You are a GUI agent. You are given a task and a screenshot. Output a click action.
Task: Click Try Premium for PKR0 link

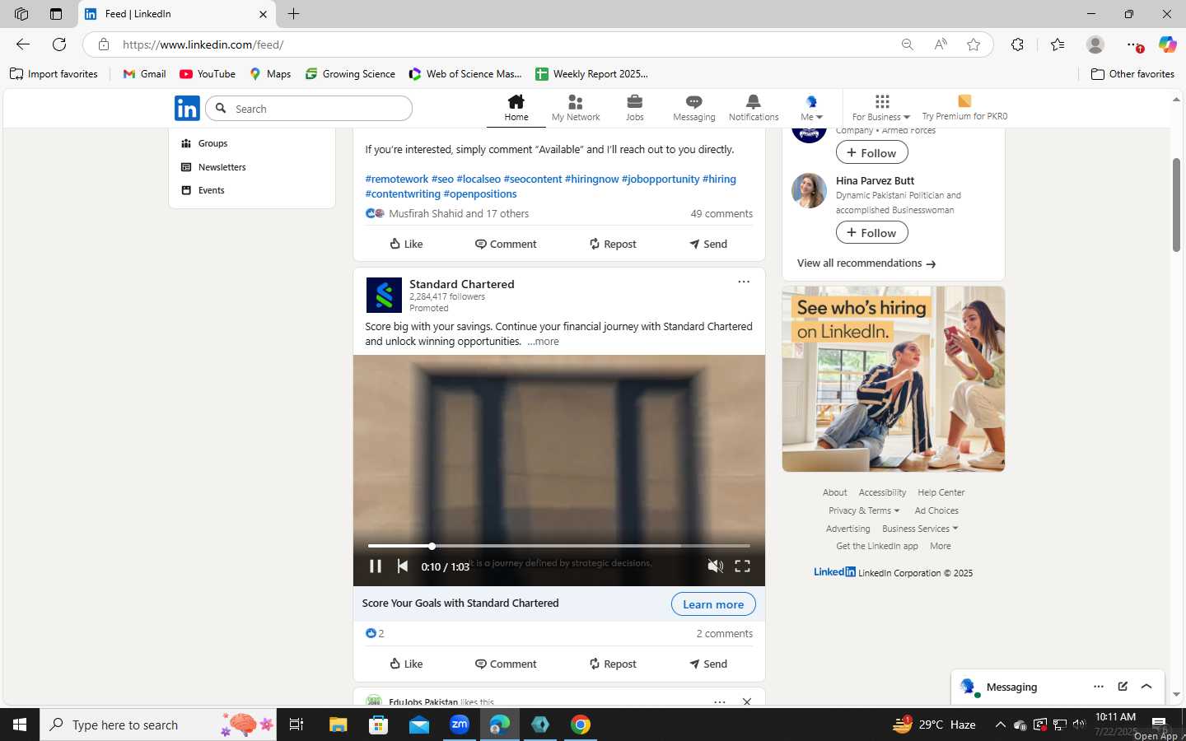pyautogui.click(x=964, y=108)
